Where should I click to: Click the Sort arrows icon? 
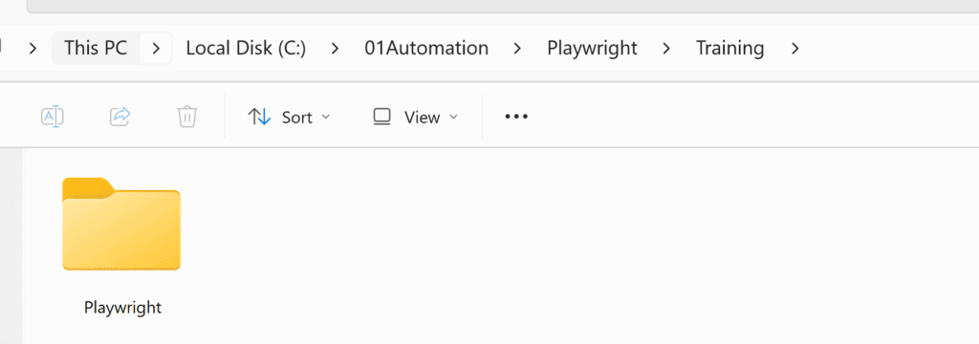(259, 117)
